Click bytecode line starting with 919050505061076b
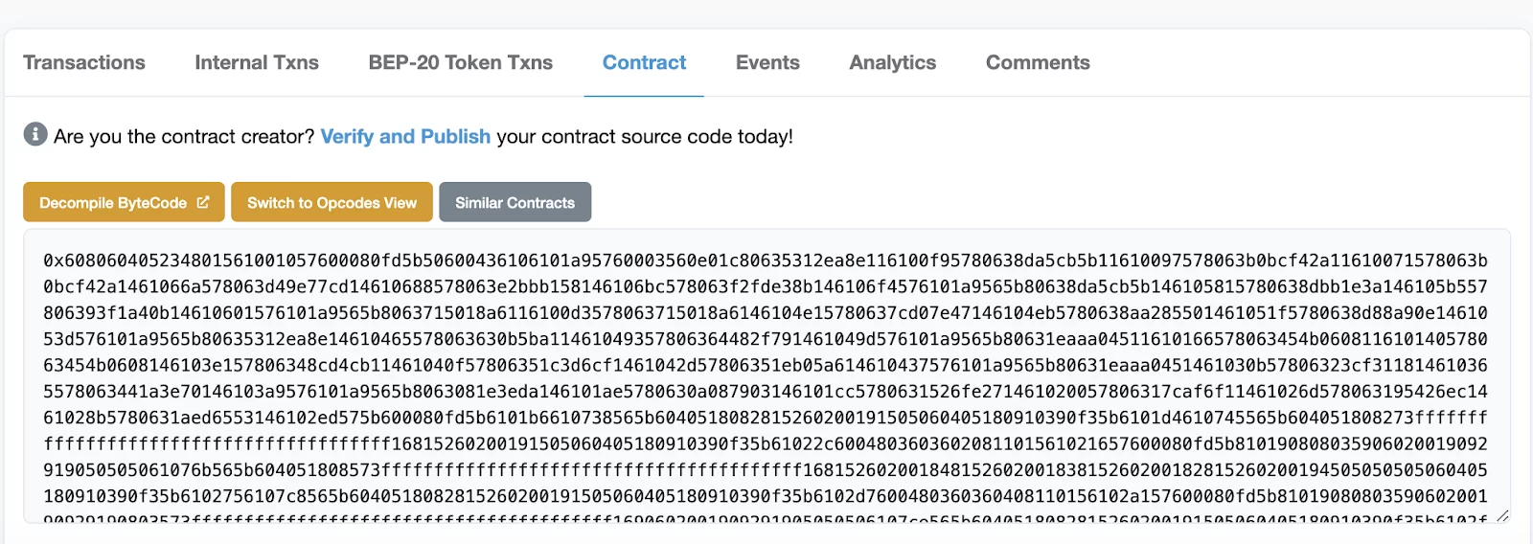Screen dimensions: 1533x544 (x=765, y=470)
